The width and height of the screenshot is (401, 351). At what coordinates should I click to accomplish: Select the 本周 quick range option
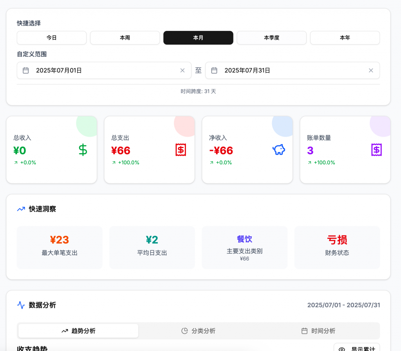(x=125, y=38)
